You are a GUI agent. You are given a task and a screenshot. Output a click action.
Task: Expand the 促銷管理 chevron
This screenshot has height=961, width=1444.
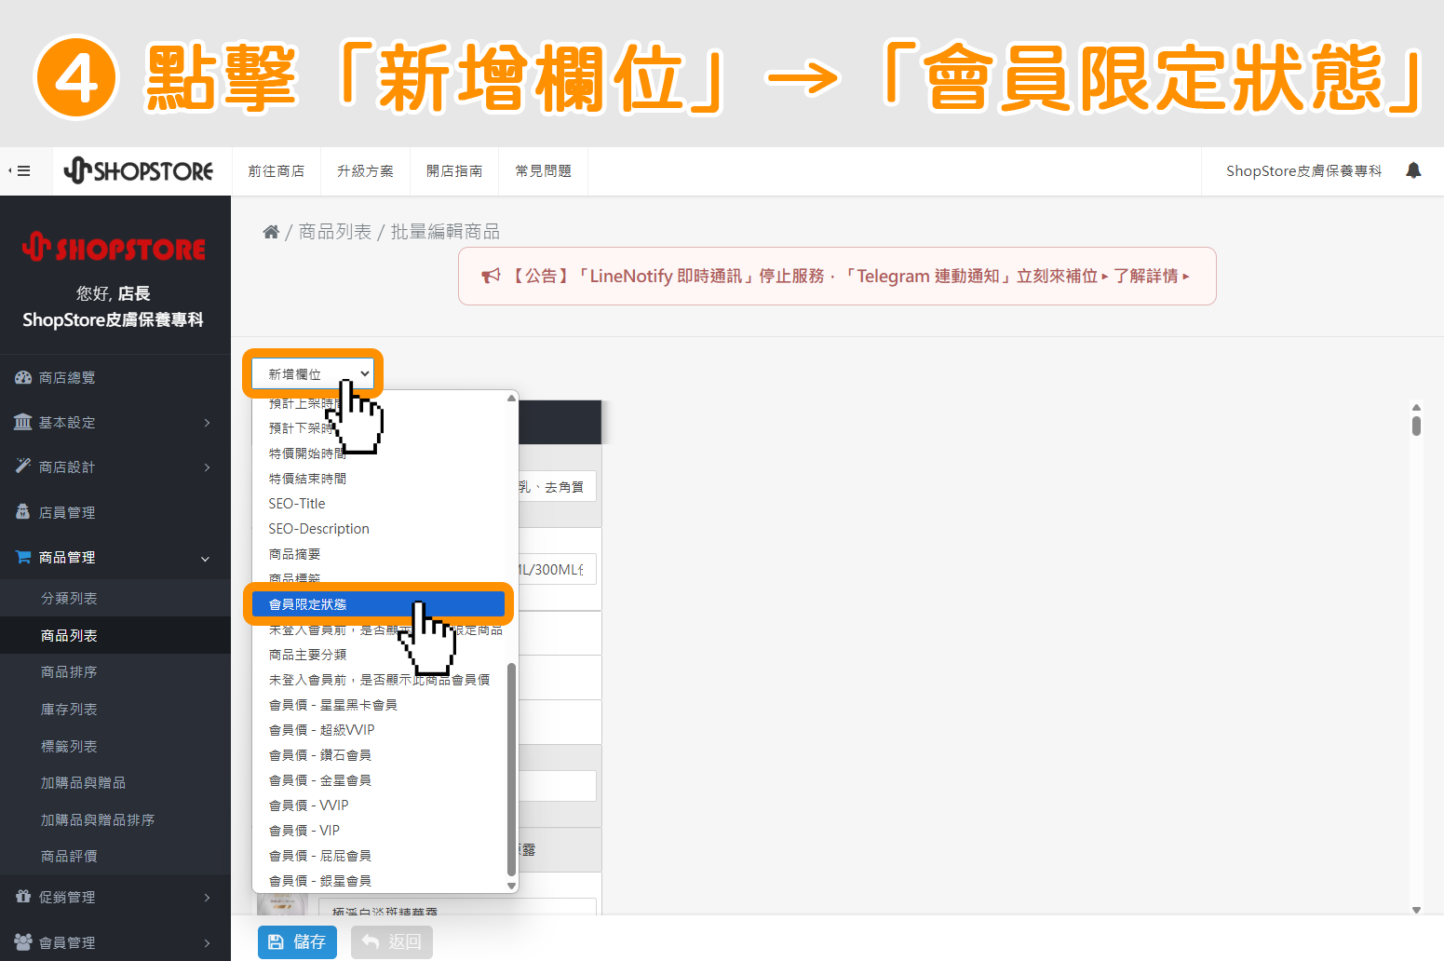click(x=207, y=898)
